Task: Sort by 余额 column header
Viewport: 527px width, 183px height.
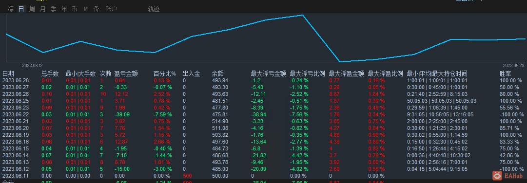Action: coord(218,73)
